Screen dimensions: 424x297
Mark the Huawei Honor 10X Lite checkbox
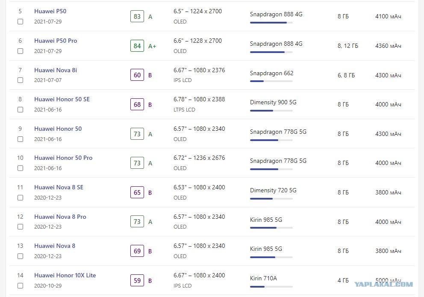[x=20, y=285]
